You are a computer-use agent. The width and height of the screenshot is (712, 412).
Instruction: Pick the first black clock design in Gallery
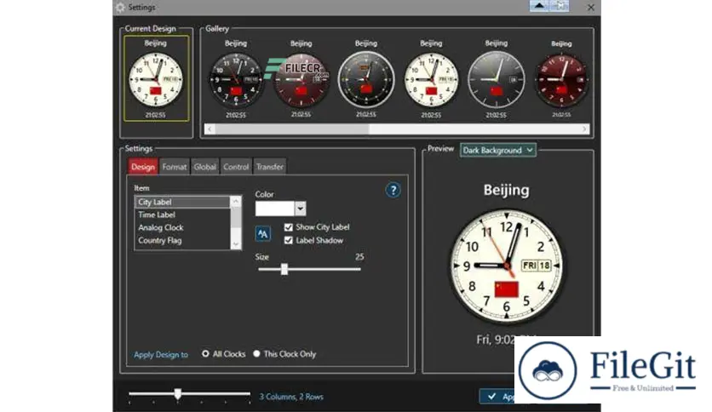pyautogui.click(x=236, y=78)
